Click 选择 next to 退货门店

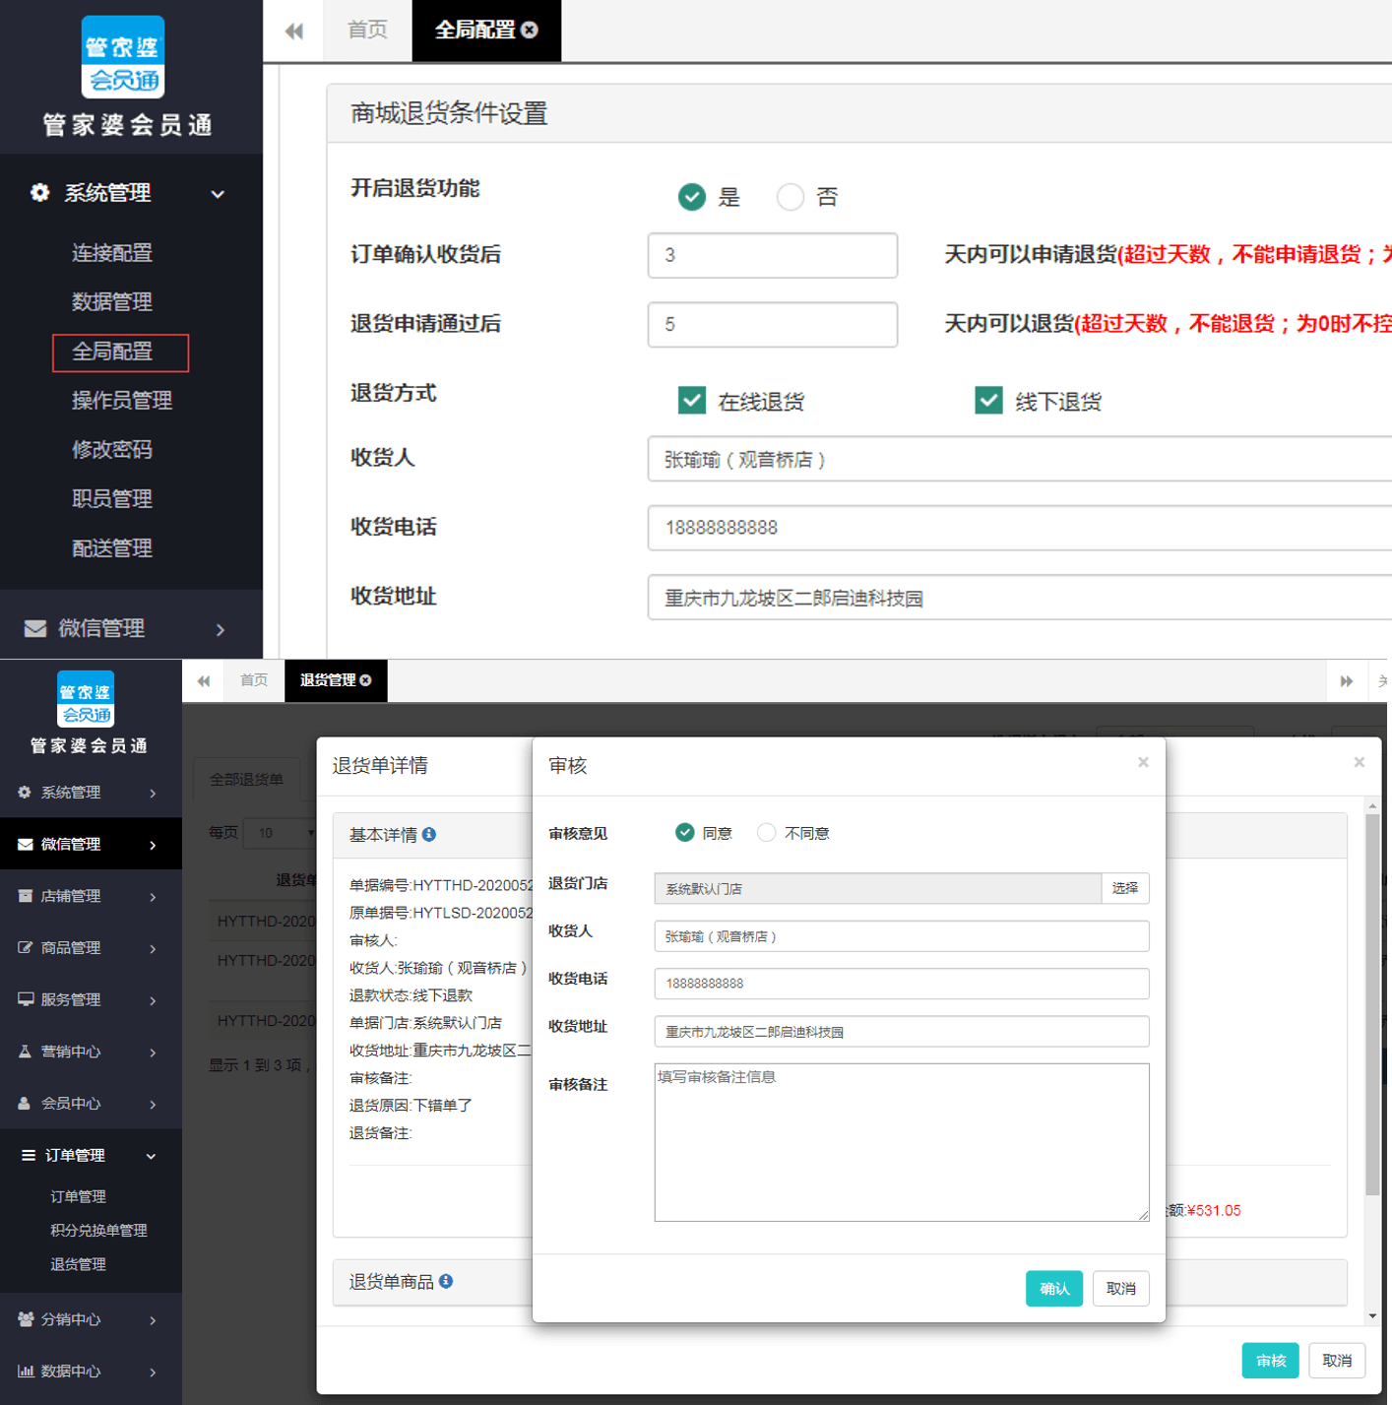(x=1125, y=888)
